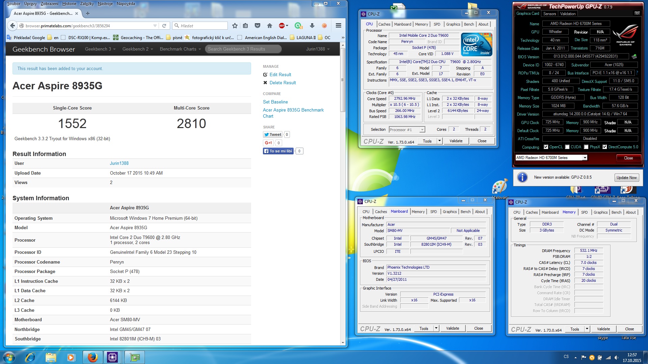Screen dimensions: 648x364
Task: Switch to SPD tab in Memory CPU-Z window
Action: (x=584, y=212)
